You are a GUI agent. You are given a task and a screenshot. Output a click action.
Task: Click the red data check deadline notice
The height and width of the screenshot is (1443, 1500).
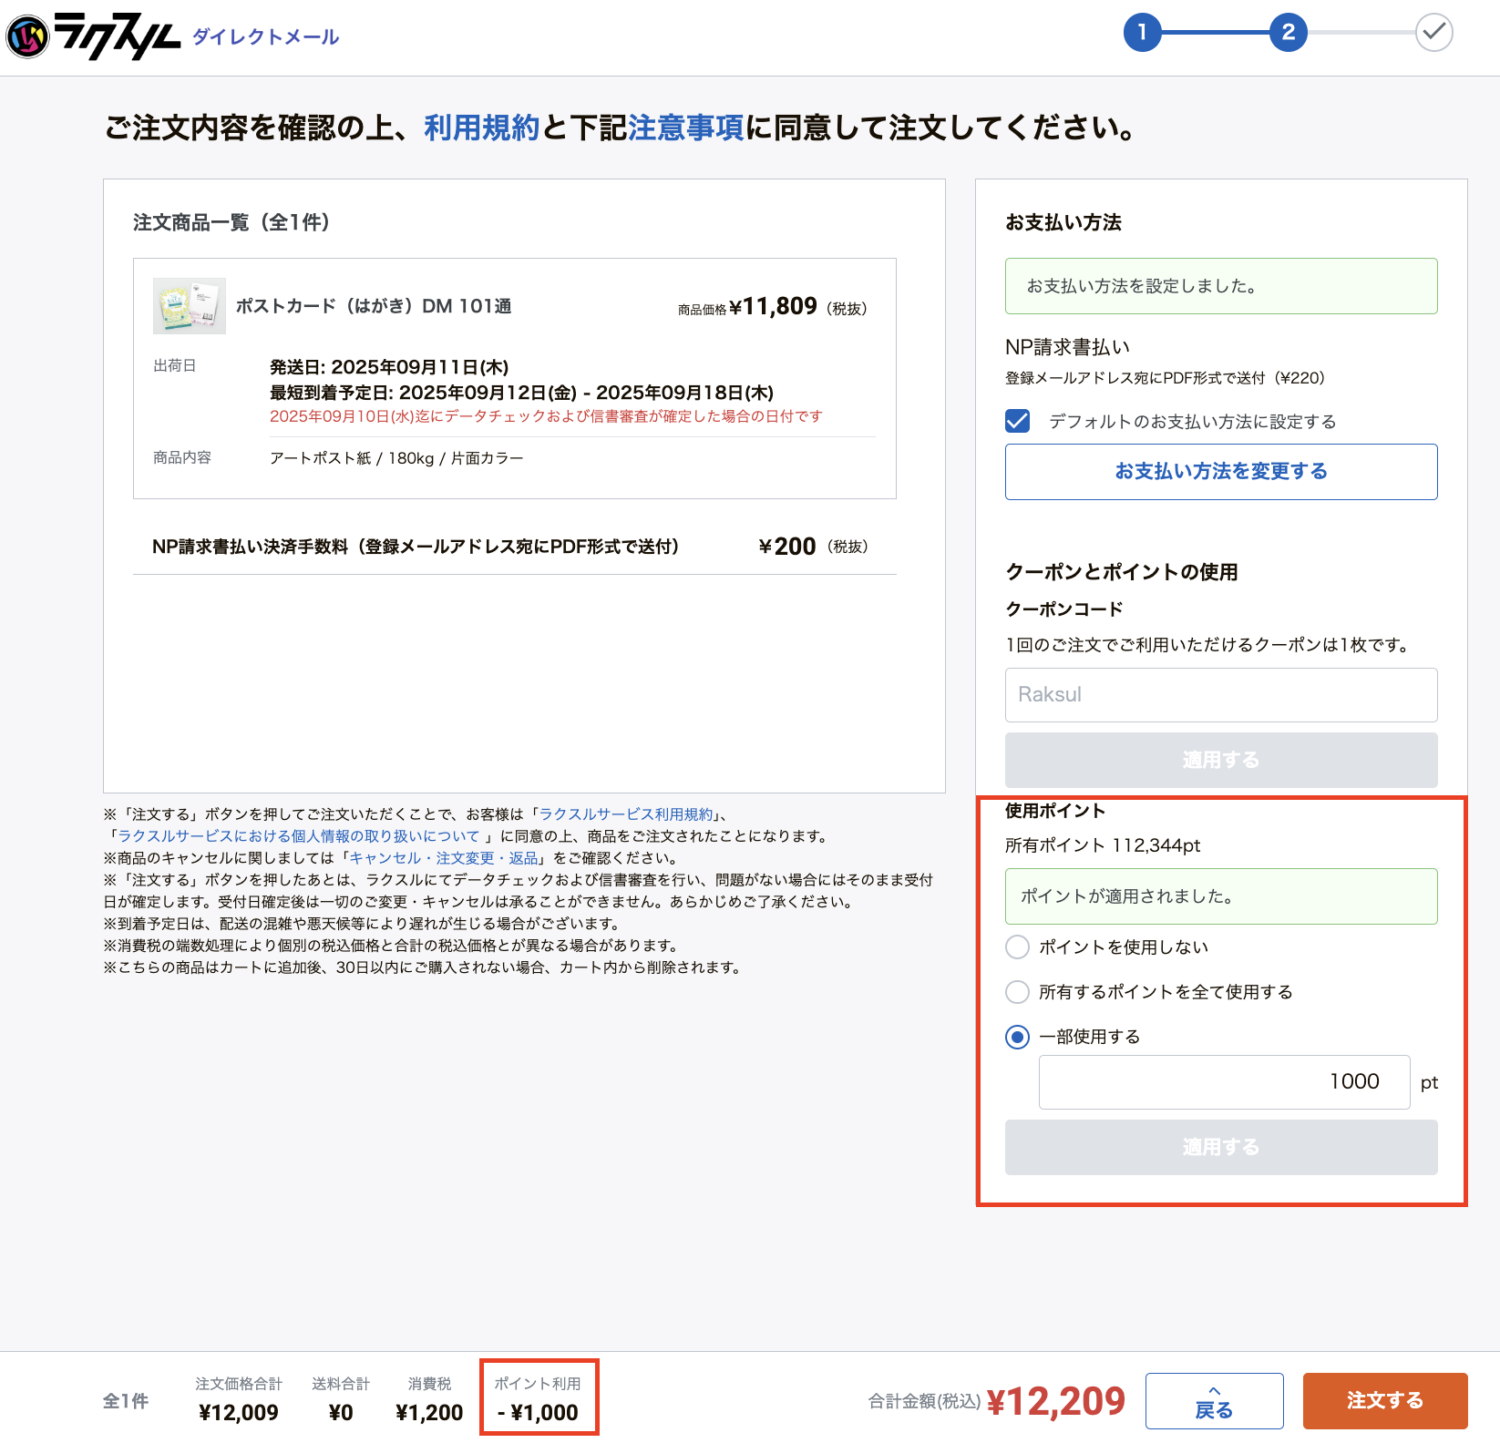[x=546, y=416]
